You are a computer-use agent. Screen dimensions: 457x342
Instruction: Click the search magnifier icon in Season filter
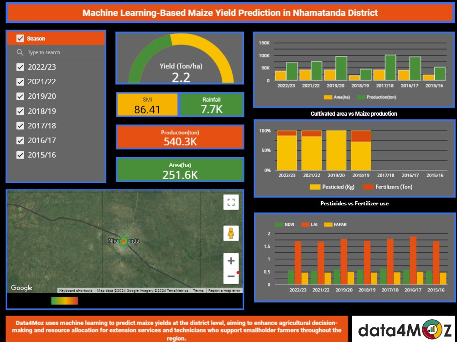point(20,52)
